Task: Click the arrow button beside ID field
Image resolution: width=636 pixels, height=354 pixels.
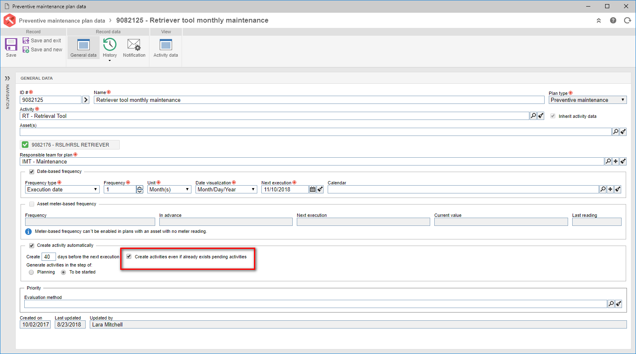Action: point(86,100)
